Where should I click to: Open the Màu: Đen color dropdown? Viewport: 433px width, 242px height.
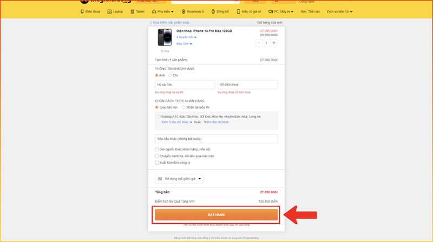(184, 44)
